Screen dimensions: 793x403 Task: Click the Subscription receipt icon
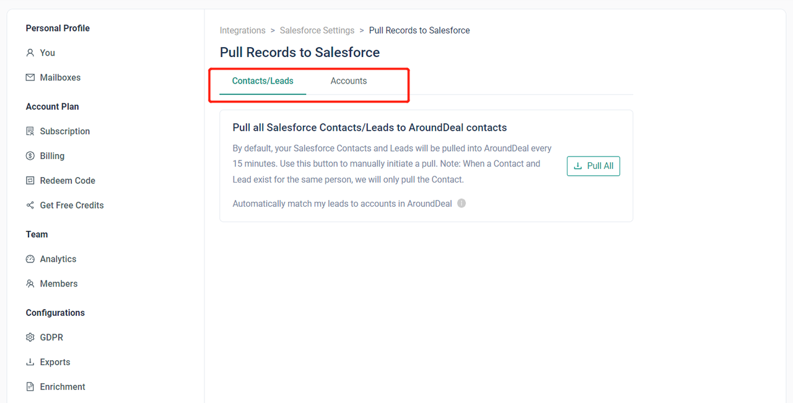[30, 131]
